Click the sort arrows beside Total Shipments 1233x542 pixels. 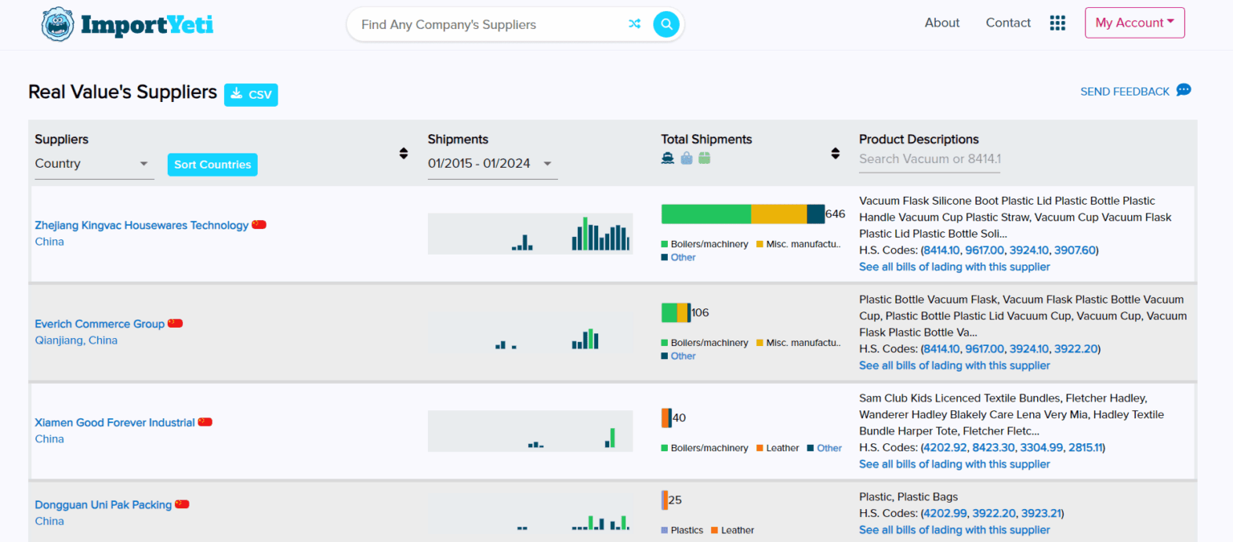tap(833, 153)
